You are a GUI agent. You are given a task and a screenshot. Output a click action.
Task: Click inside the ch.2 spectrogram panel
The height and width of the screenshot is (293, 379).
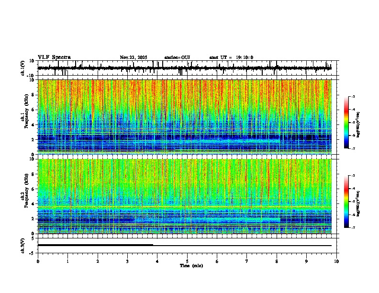(185, 196)
